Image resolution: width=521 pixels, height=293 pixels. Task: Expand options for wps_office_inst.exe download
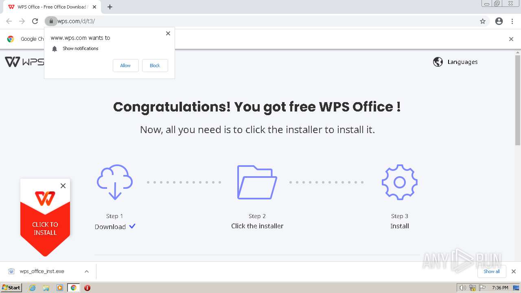pos(87,271)
